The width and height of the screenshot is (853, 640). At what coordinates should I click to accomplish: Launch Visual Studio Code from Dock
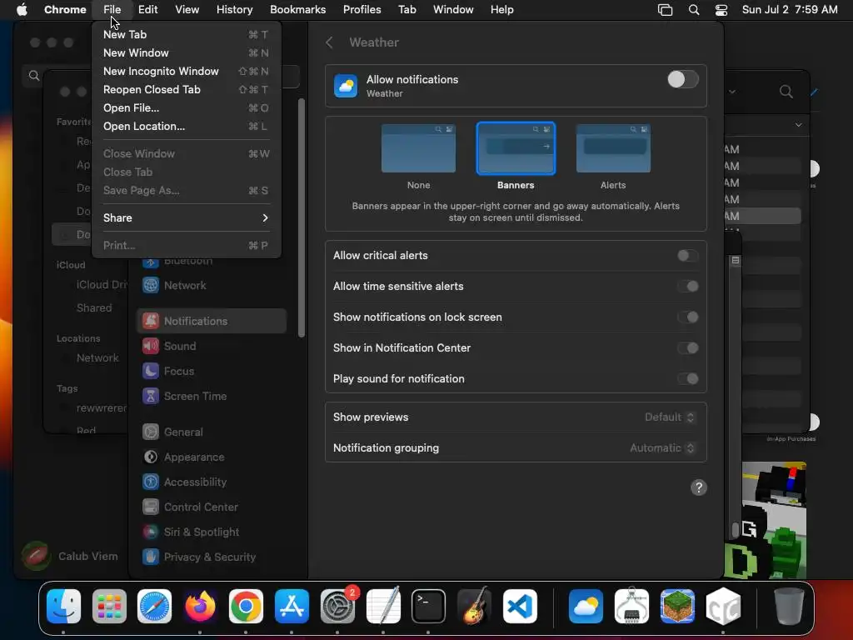(x=520, y=606)
